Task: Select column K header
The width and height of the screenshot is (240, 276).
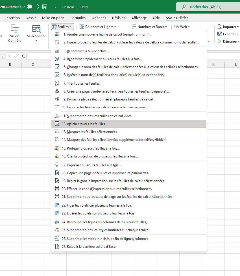Action: tap(213, 65)
